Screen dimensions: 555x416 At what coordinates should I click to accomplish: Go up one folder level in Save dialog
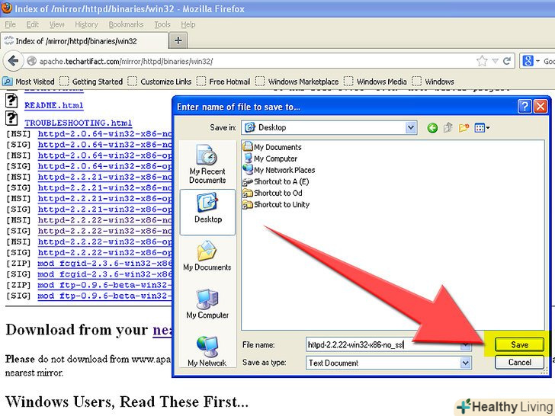pyautogui.click(x=448, y=127)
